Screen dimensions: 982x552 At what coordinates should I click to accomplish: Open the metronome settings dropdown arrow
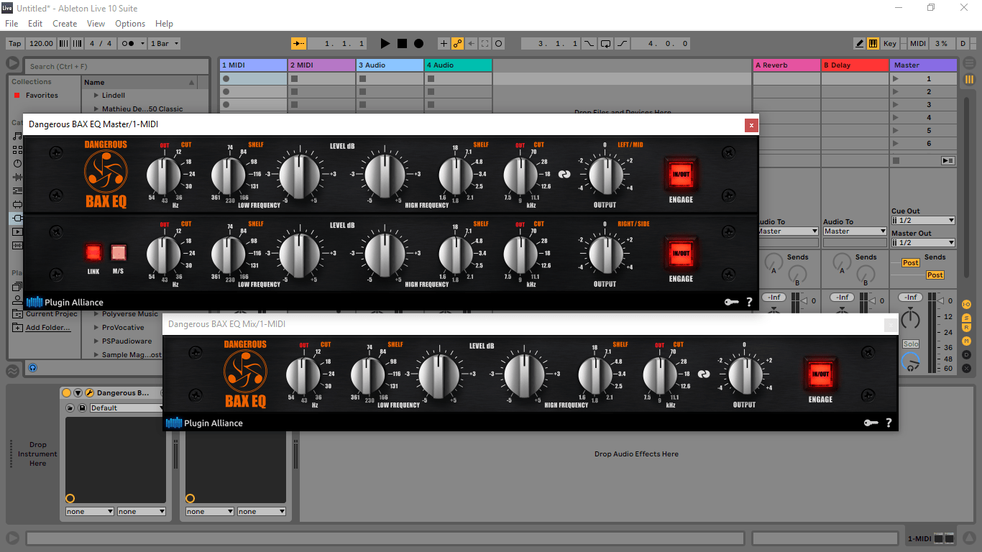coord(142,44)
